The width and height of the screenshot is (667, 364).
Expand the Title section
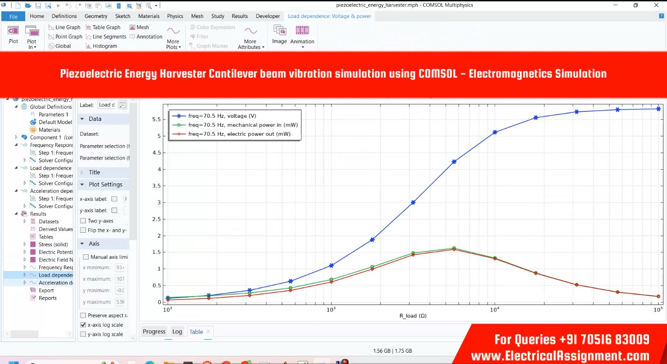coord(82,173)
